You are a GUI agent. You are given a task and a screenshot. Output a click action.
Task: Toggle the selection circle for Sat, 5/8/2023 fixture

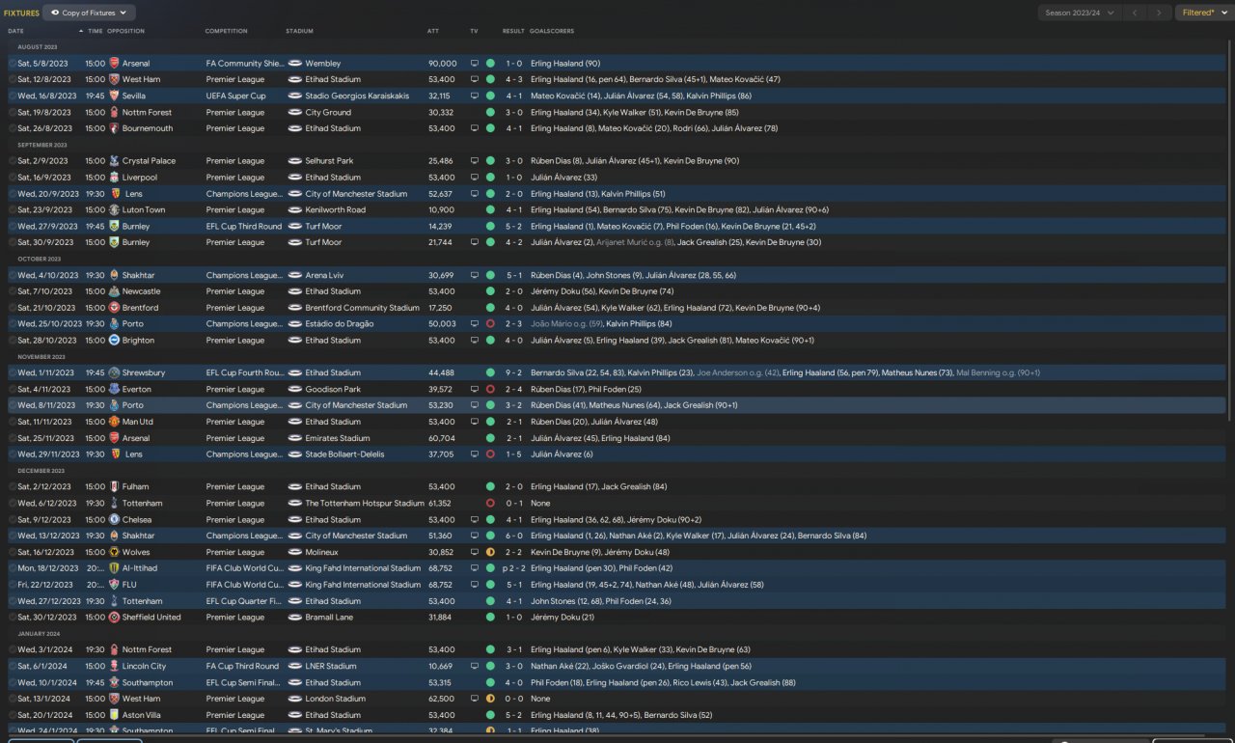click(x=13, y=64)
